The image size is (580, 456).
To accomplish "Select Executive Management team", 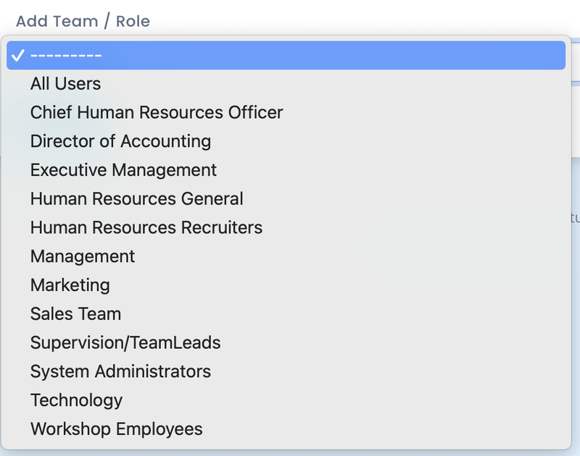I will click(x=123, y=170).
